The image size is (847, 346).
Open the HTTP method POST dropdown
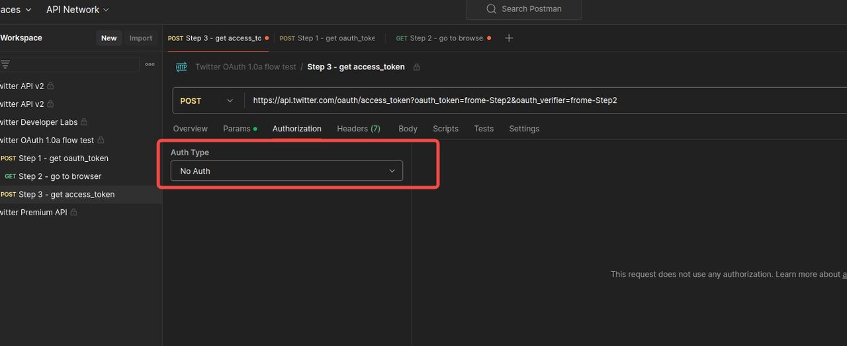208,100
